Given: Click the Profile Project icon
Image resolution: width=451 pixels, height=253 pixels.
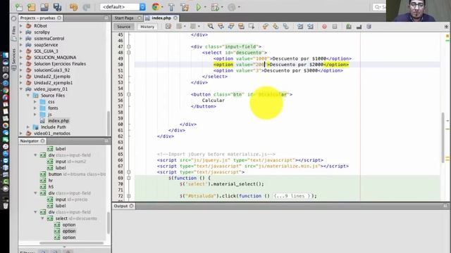Looking at the screenshot, I should click(232, 7).
